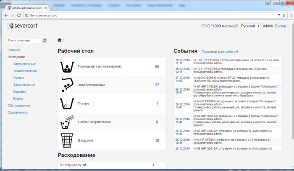This screenshot has width=294, height=171.
Task: Click the toner refill 'Сейчас заправляется' icon
Action: [x=67, y=122]
